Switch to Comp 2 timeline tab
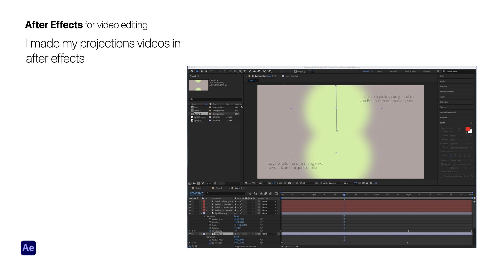The height and width of the screenshot is (272, 485). click(x=219, y=188)
